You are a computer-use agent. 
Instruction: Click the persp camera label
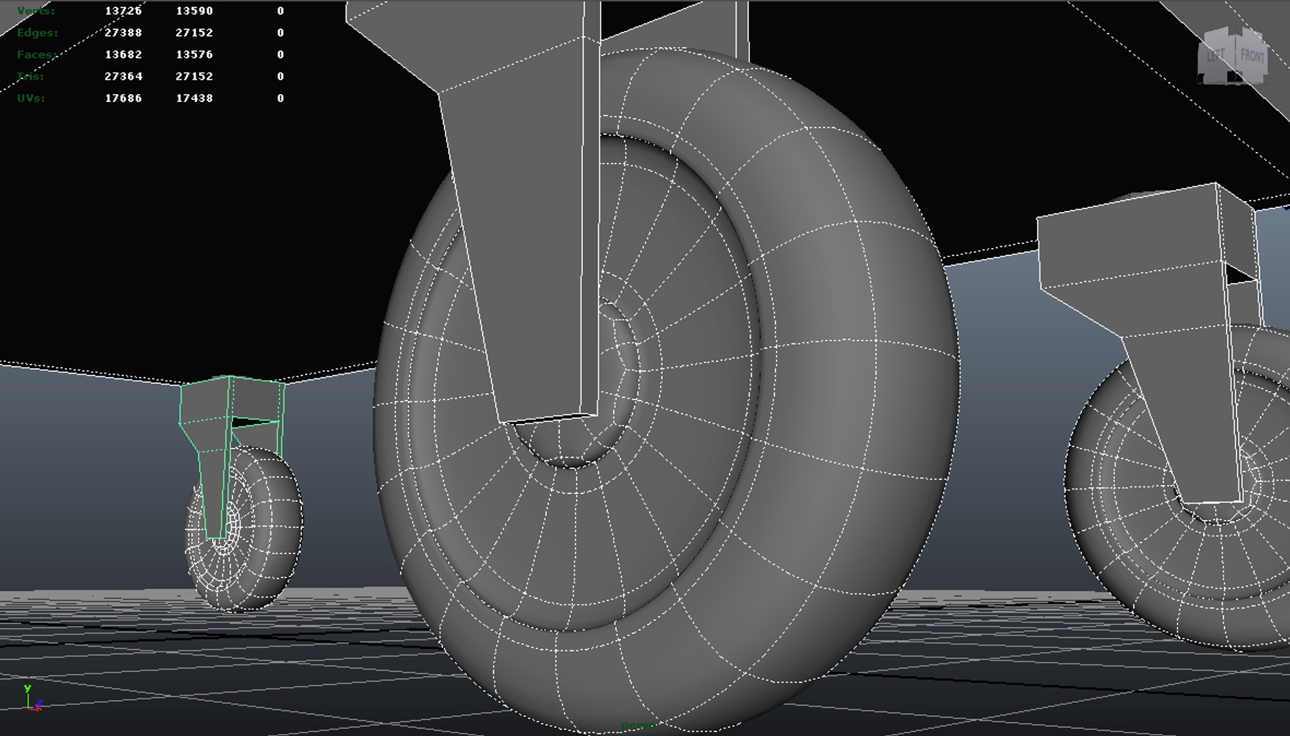tap(638, 726)
